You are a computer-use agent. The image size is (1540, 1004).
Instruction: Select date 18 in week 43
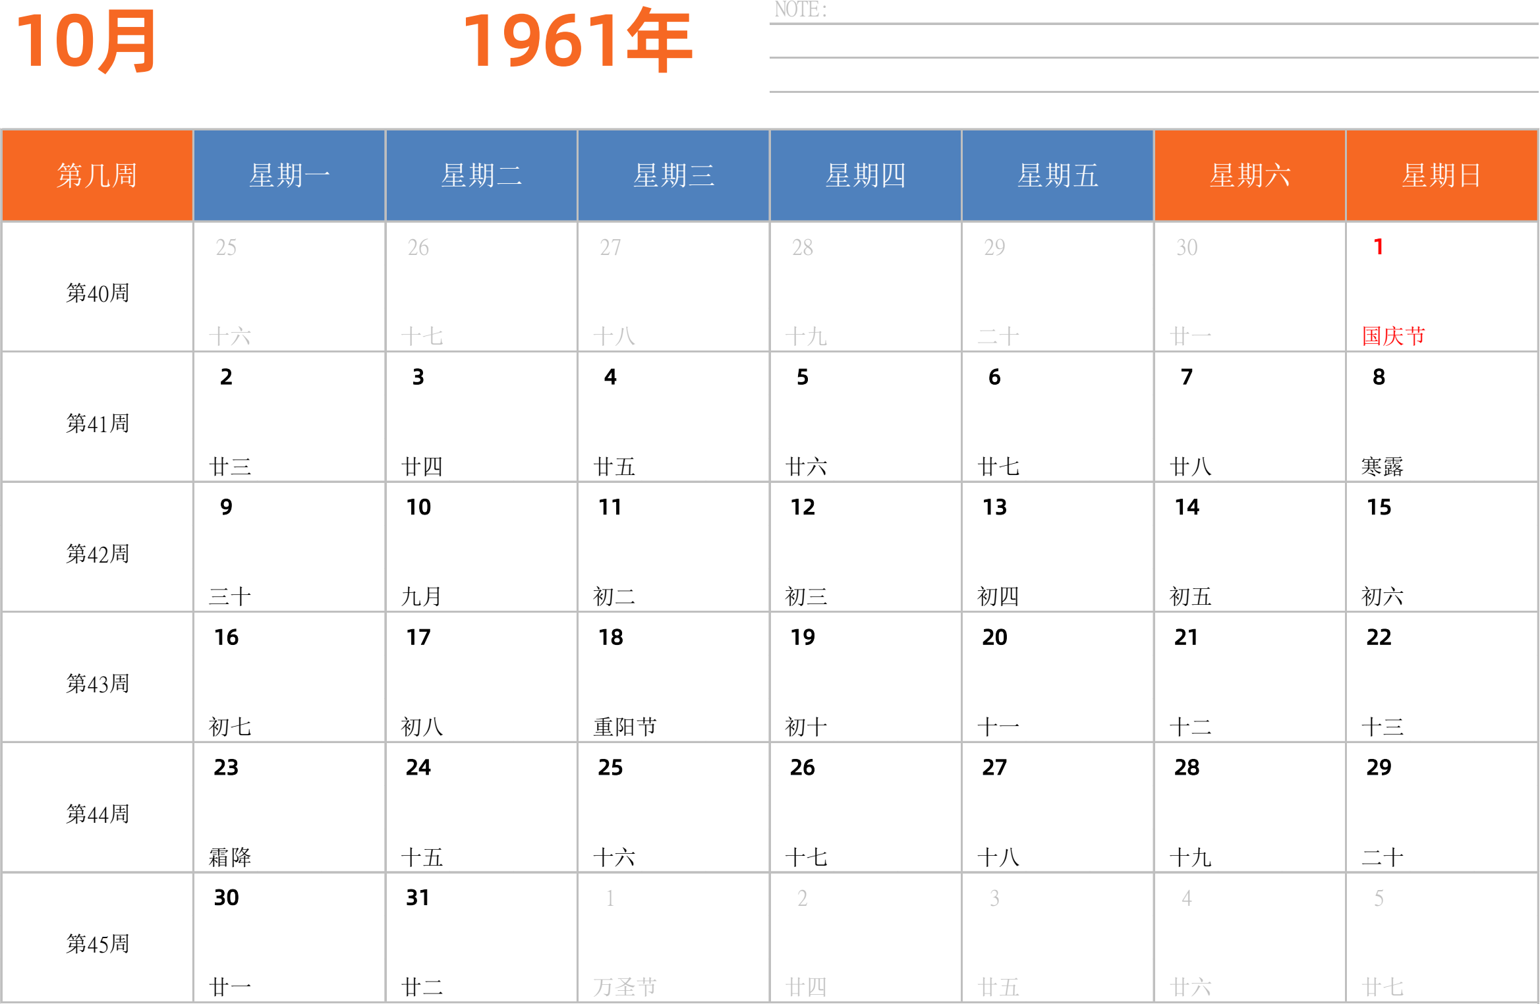(610, 637)
